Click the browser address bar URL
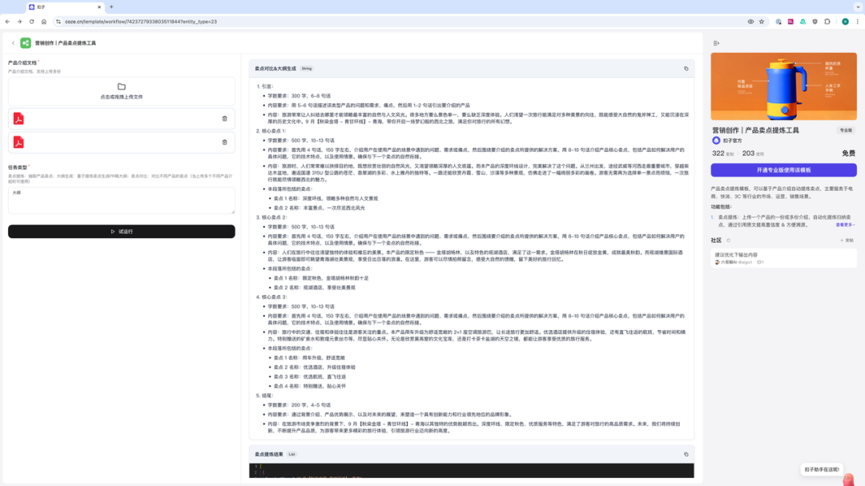This screenshot has height=486, width=865. 141,22
